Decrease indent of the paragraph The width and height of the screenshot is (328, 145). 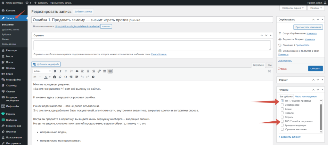71,77
